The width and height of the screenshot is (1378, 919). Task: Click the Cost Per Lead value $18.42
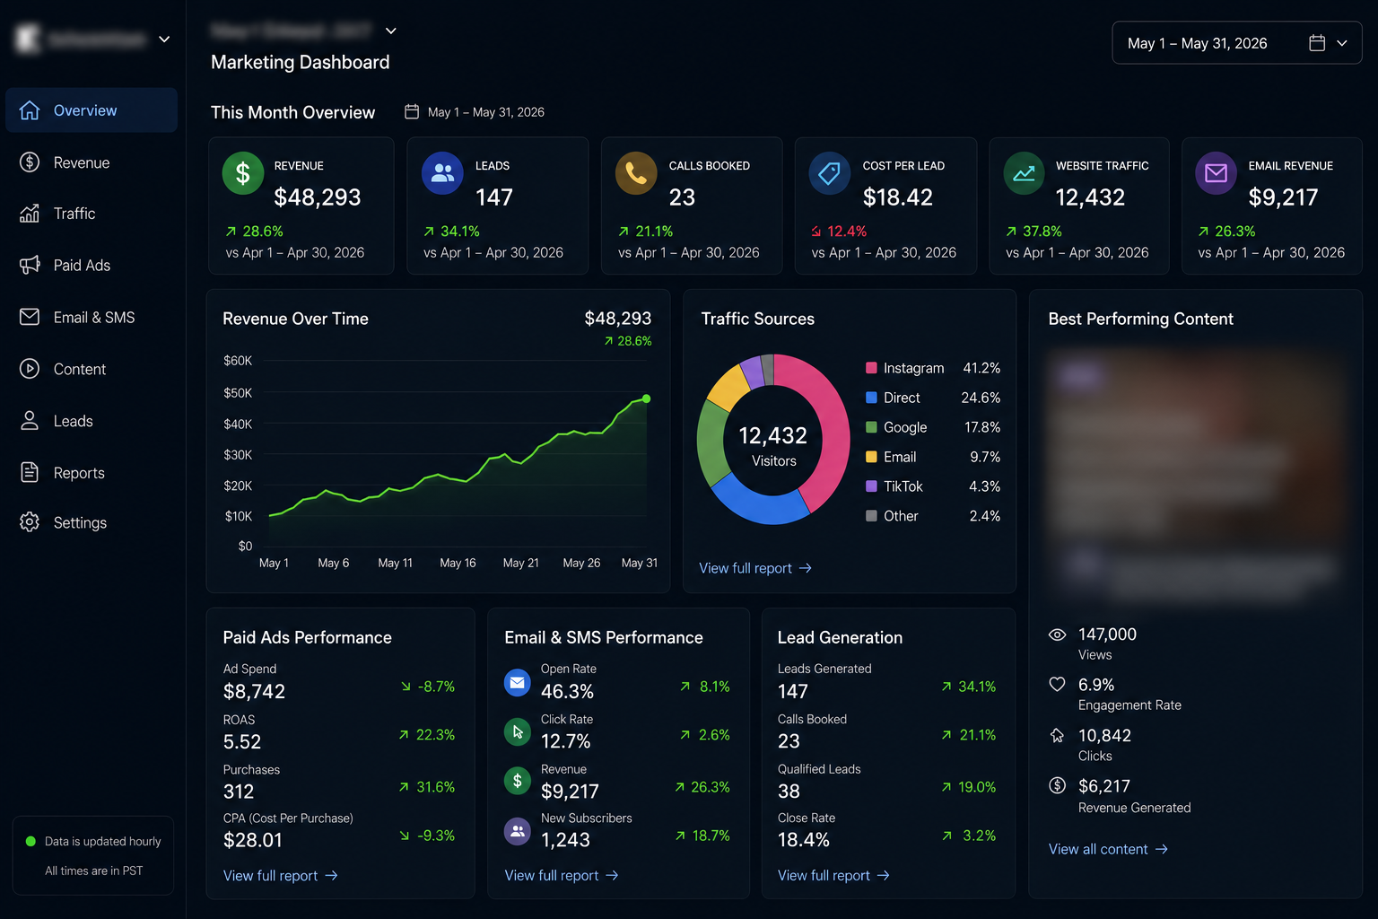(x=898, y=197)
